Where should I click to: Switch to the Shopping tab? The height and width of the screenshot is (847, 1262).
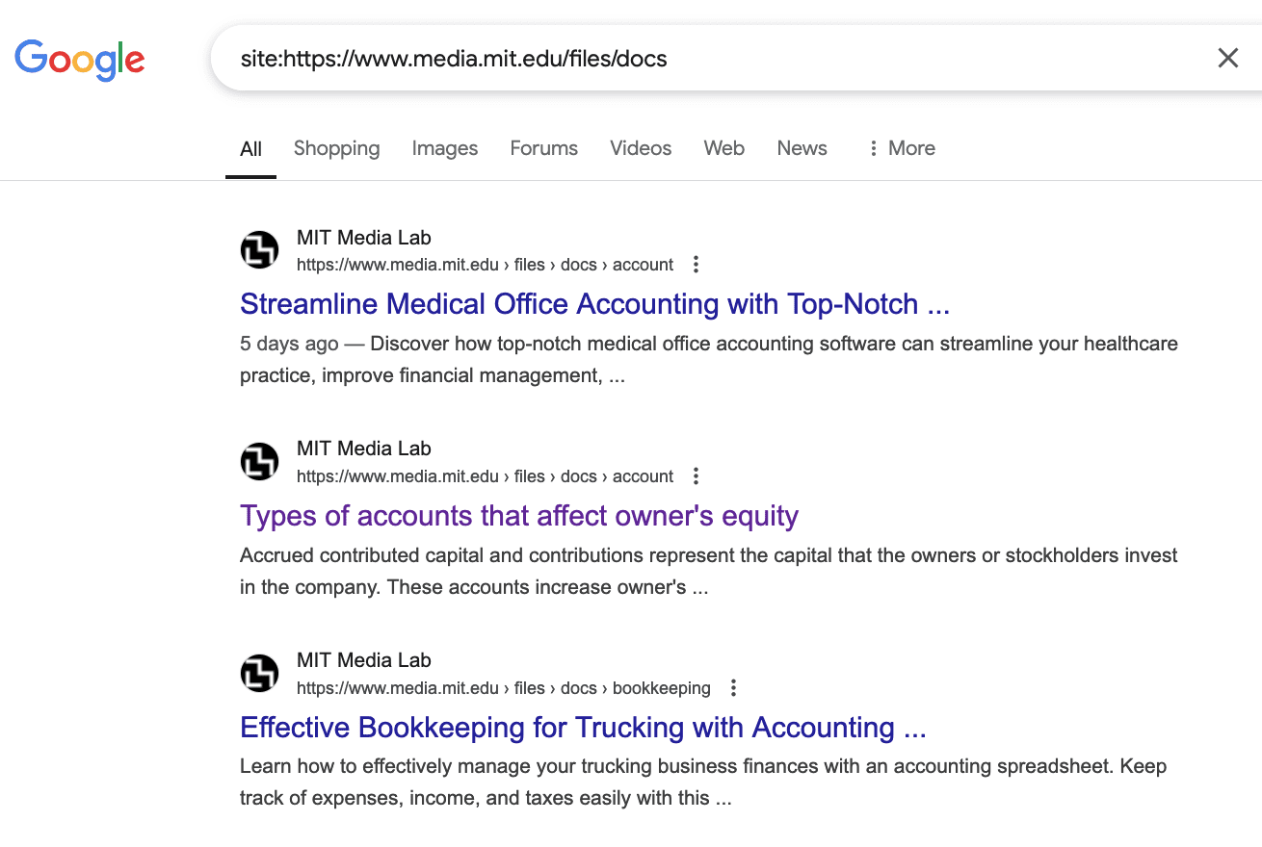click(336, 148)
